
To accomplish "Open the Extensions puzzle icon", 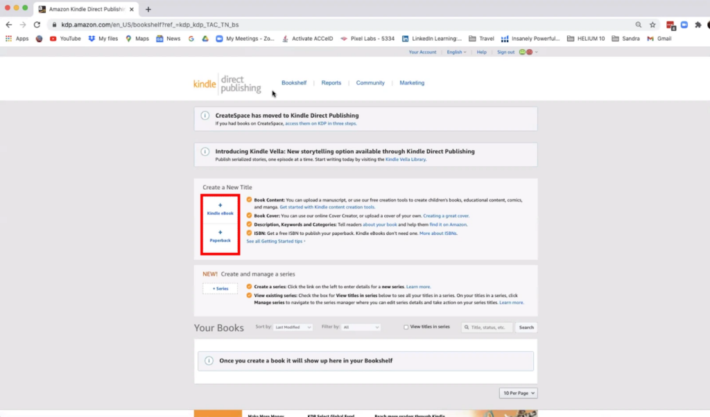I will coord(698,25).
